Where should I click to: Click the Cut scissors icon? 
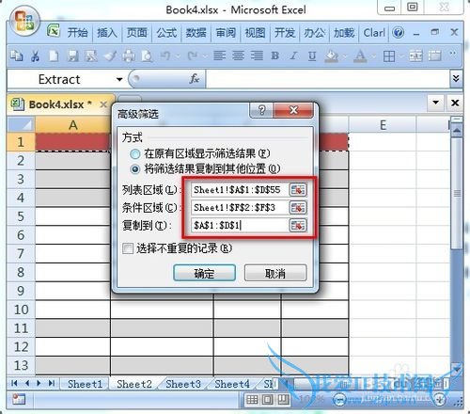[x=35, y=56]
